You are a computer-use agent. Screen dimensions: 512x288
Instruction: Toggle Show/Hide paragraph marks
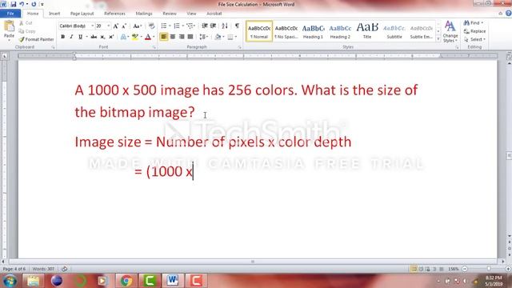[x=238, y=26]
